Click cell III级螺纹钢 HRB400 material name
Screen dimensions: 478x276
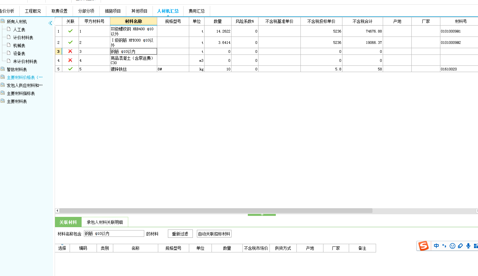(x=133, y=31)
